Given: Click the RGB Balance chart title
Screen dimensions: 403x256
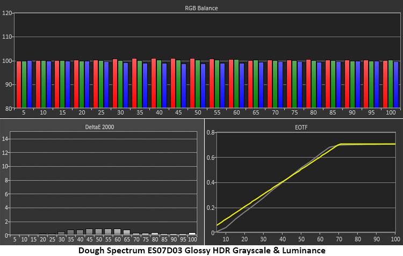Looking at the screenshot, I should [x=201, y=8].
